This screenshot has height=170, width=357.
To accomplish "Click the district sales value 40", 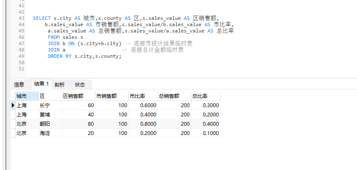I will point(79,115).
